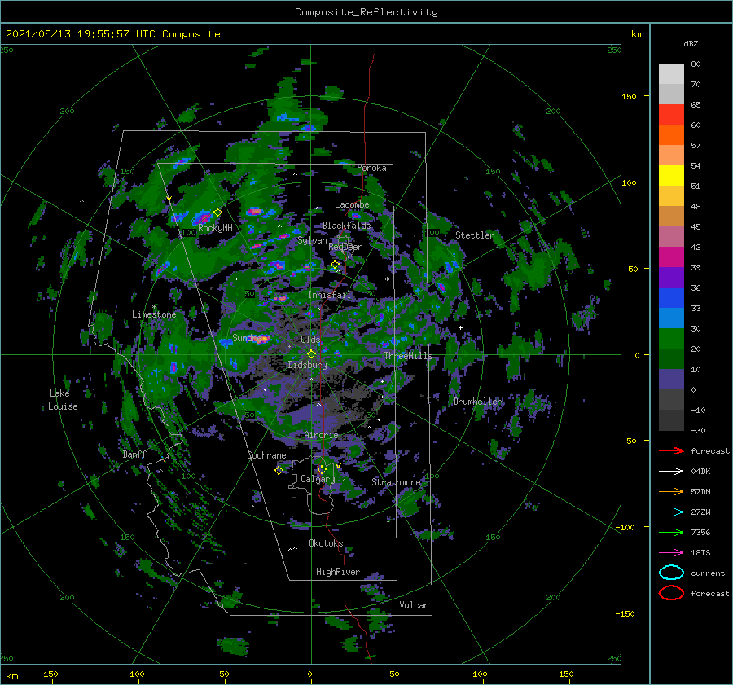The height and width of the screenshot is (685, 733).
Task: Click the Cochrane city label
Action: 266,455
